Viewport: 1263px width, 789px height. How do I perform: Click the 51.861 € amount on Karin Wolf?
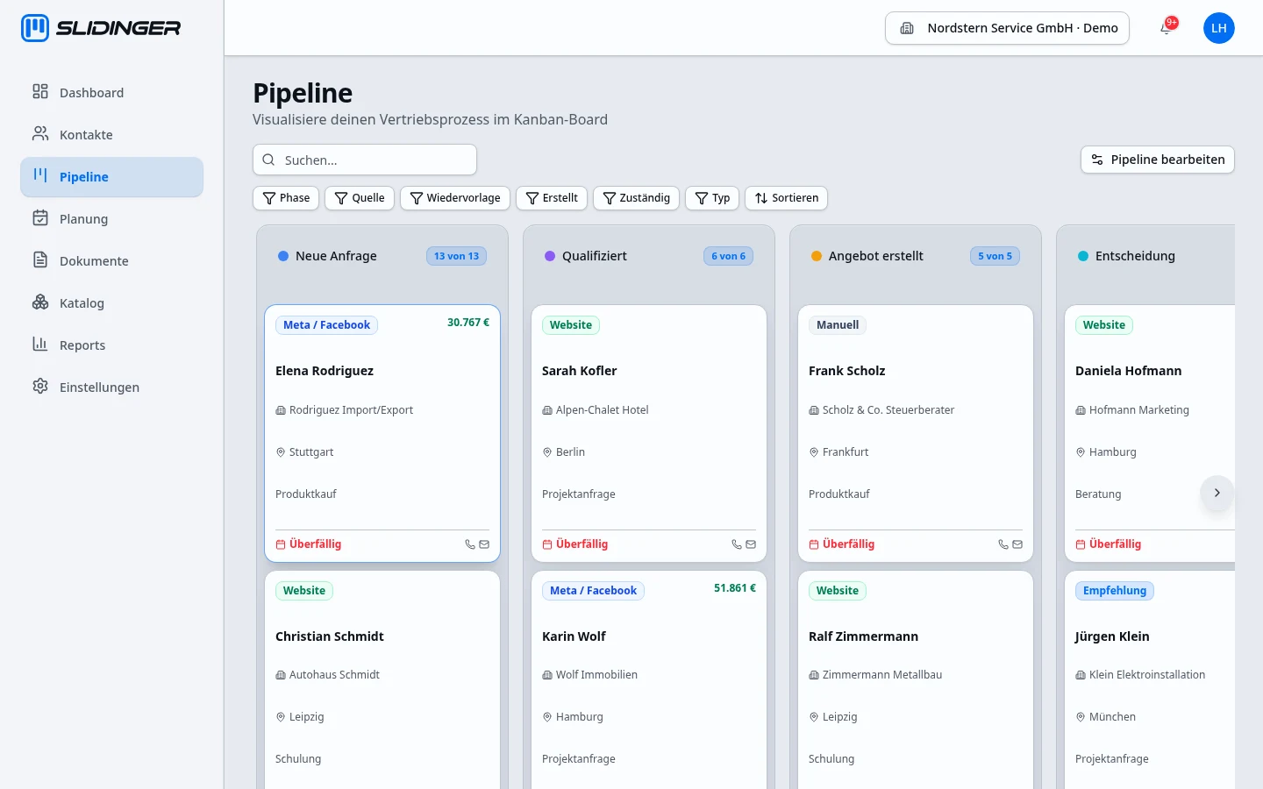pos(735,588)
